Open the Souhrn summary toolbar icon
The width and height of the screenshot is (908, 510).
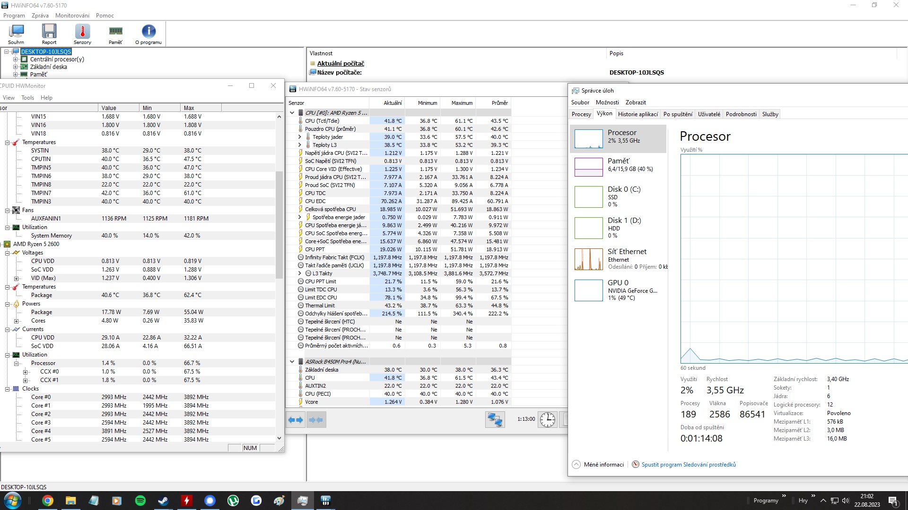tap(16, 34)
